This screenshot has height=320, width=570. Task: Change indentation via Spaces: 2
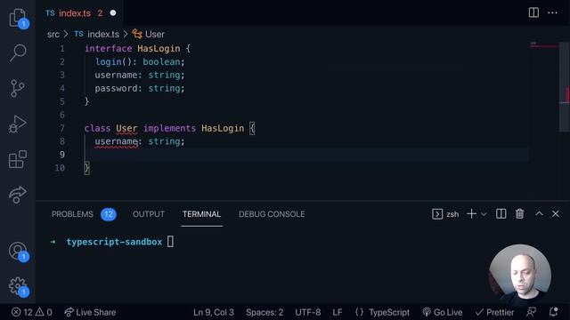(x=265, y=312)
